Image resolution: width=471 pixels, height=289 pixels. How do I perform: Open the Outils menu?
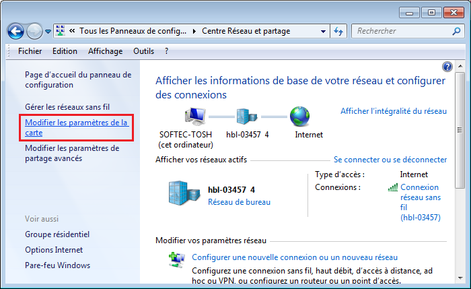tap(143, 51)
